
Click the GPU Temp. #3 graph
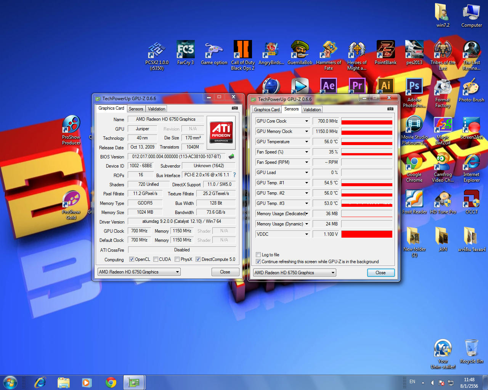[367, 203]
